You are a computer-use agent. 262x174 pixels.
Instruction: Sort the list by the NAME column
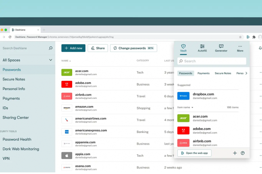(x=66, y=61)
